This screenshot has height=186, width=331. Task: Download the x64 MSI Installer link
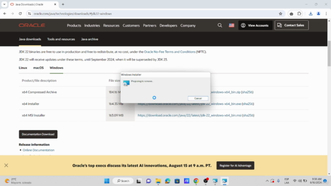tap(189, 115)
